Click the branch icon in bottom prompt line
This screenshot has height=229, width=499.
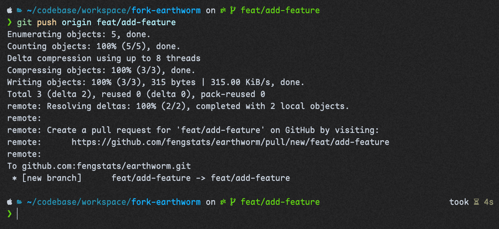[x=233, y=202]
